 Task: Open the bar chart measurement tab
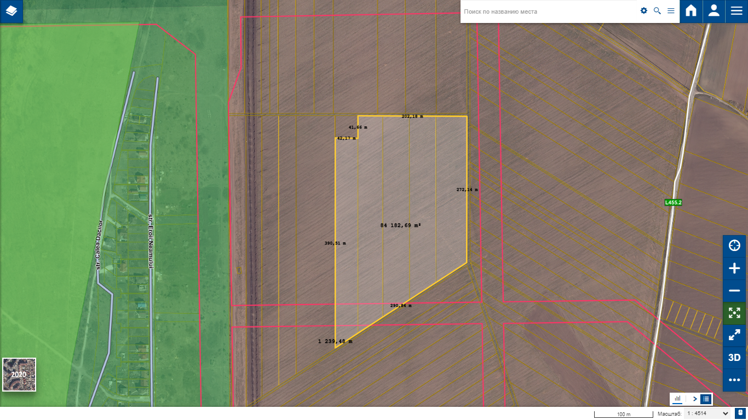[677, 399]
